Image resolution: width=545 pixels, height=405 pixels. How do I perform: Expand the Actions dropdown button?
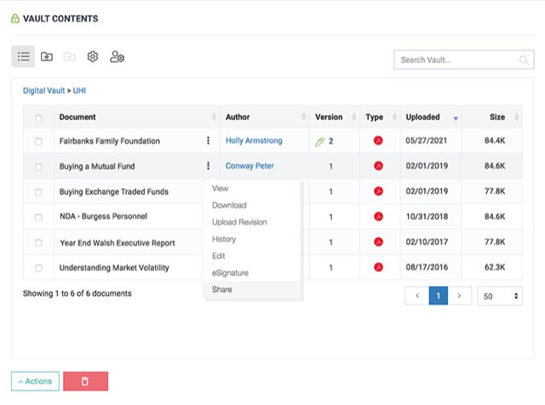tap(35, 381)
